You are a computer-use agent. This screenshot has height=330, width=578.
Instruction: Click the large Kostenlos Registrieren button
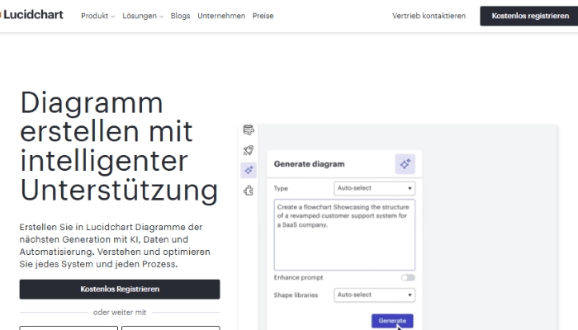point(120,289)
